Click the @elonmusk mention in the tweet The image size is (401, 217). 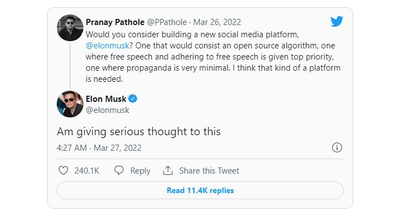(107, 46)
